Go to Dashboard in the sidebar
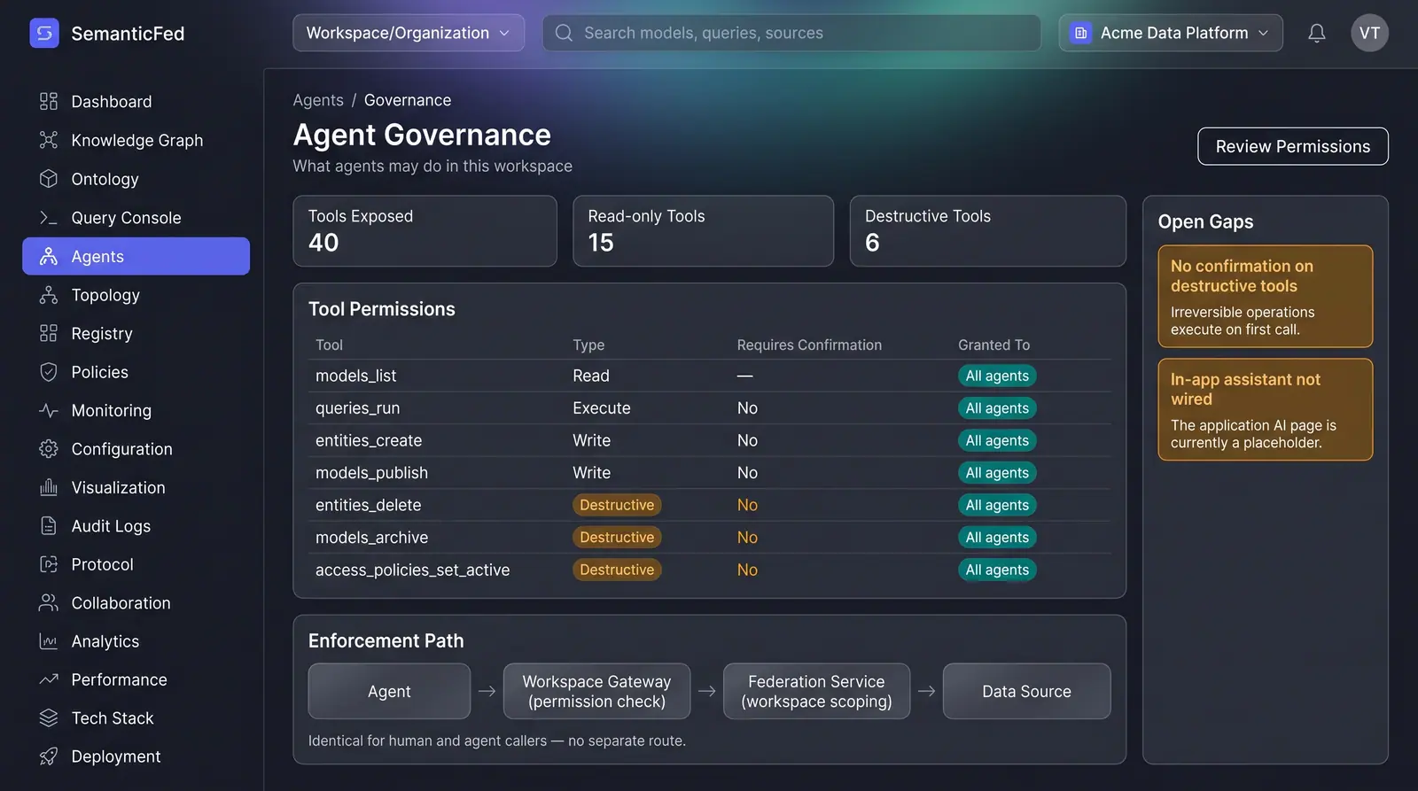The height and width of the screenshot is (791, 1418). click(136, 101)
